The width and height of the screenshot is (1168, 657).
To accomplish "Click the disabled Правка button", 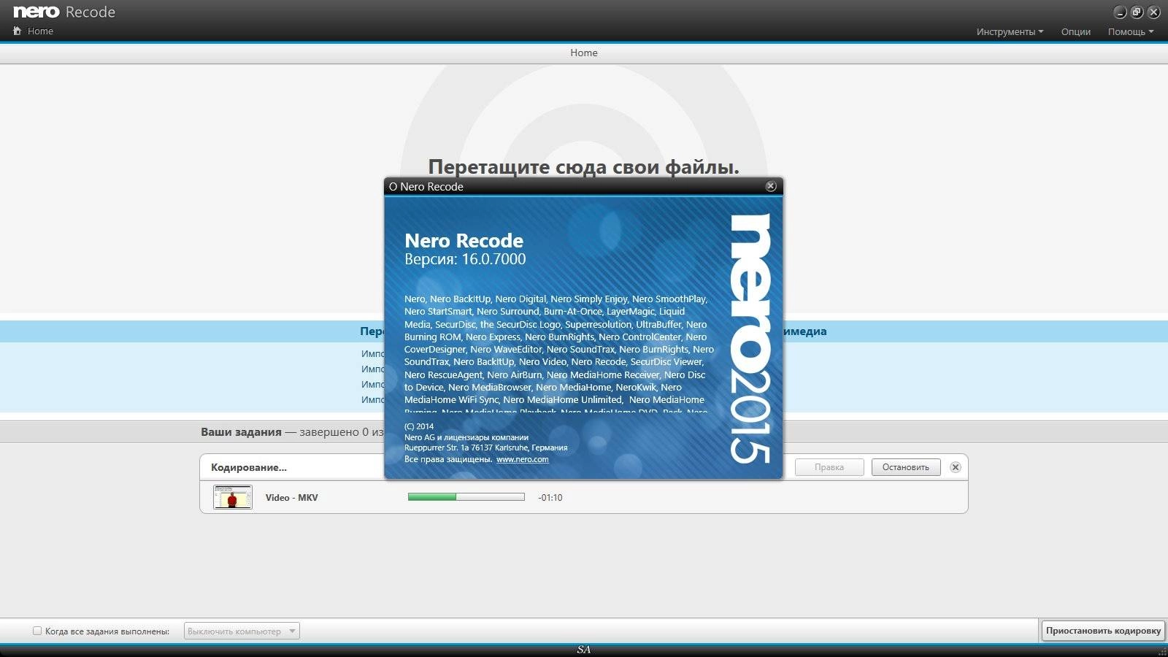I will [829, 467].
